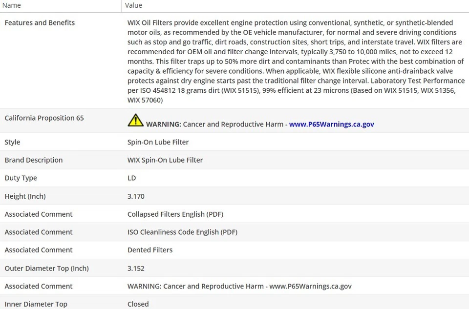Click the Style row label
The height and width of the screenshot is (309, 469).
12,142
